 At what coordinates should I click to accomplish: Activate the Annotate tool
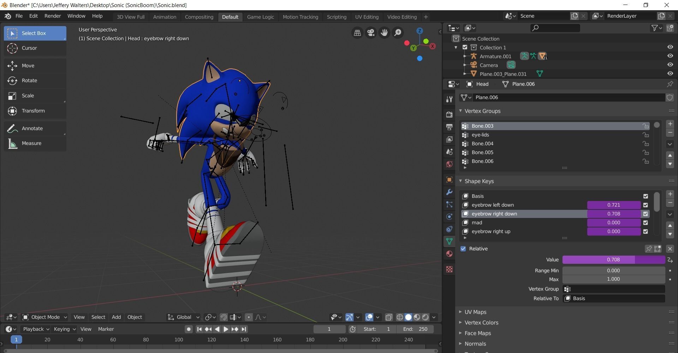(35, 128)
